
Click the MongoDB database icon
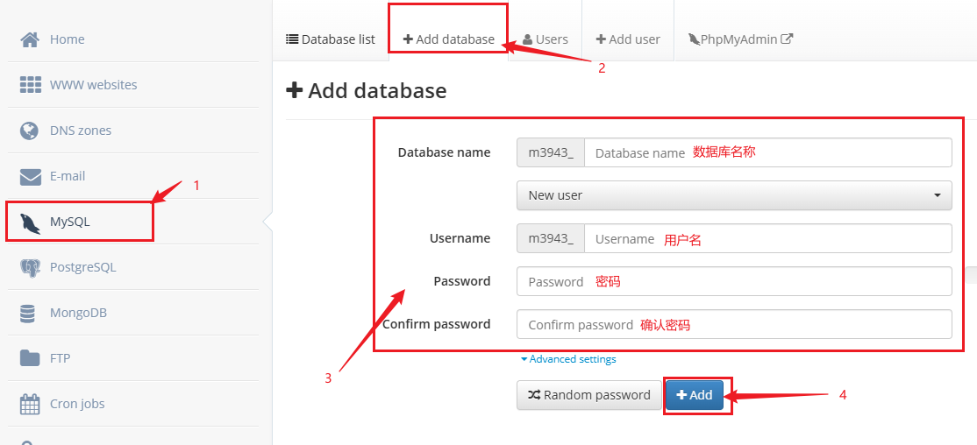29,313
